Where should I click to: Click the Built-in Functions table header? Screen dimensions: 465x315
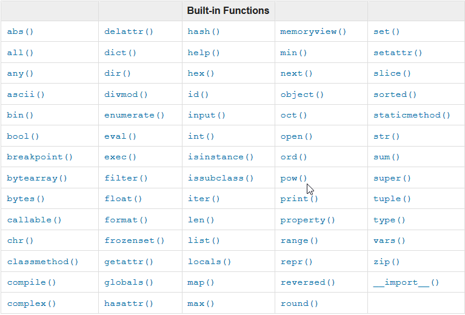click(228, 10)
